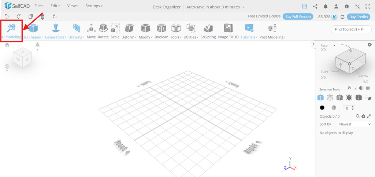Enter fullscreen with the expand-arrows icon
Screen dimensions: 375x177
(x=368, y=7)
